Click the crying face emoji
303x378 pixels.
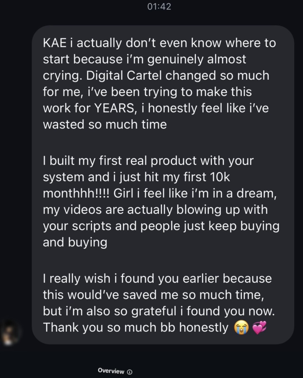point(241,328)
